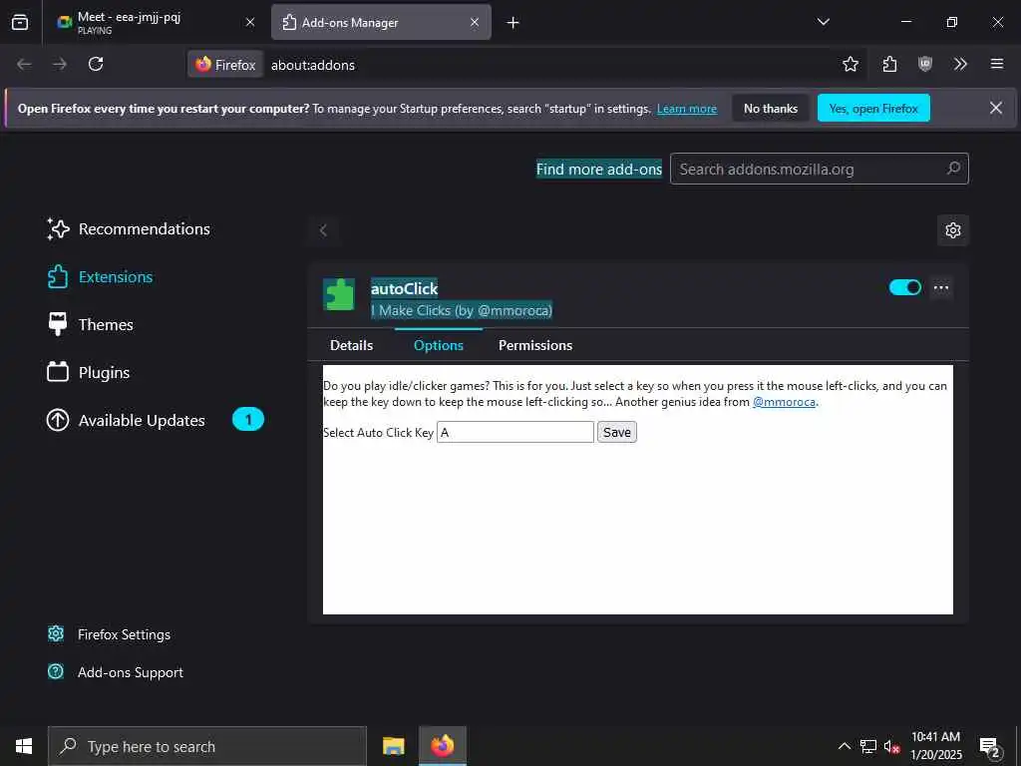Decline with No thanks button
Image resolution: width=1021 pixels, height=766 pixels.
(x=771, y=108)
